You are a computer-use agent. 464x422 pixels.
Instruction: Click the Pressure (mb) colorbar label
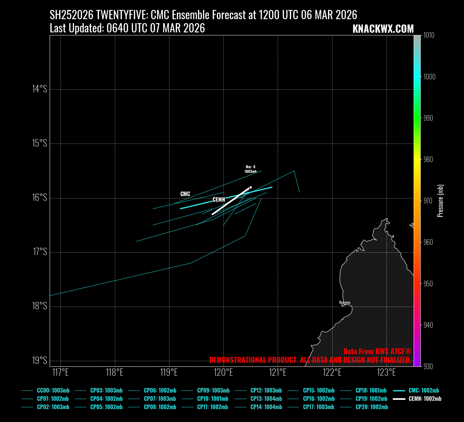(x=440, y=201)
